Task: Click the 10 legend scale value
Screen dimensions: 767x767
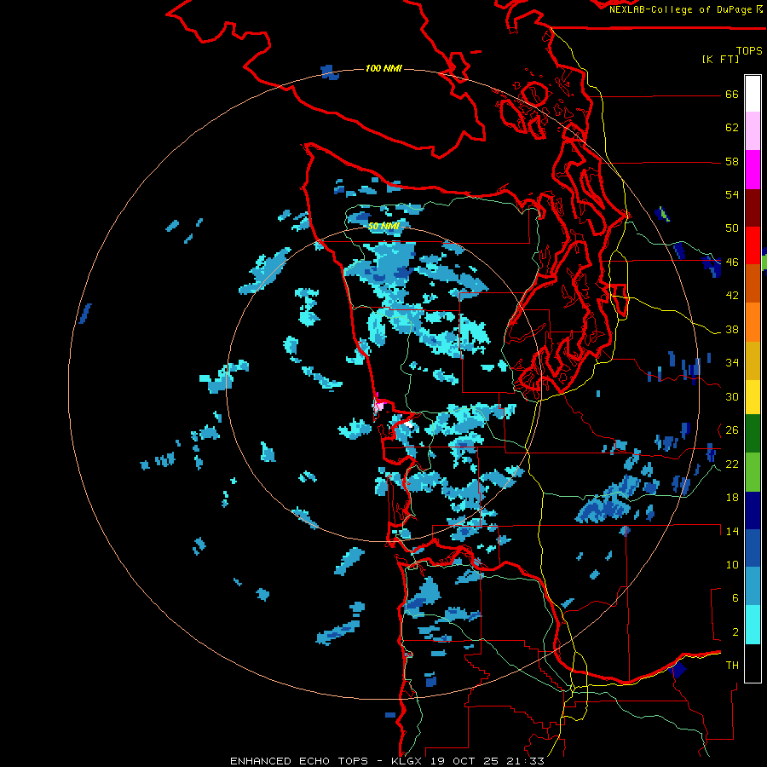Action: (x=732, y=564)
